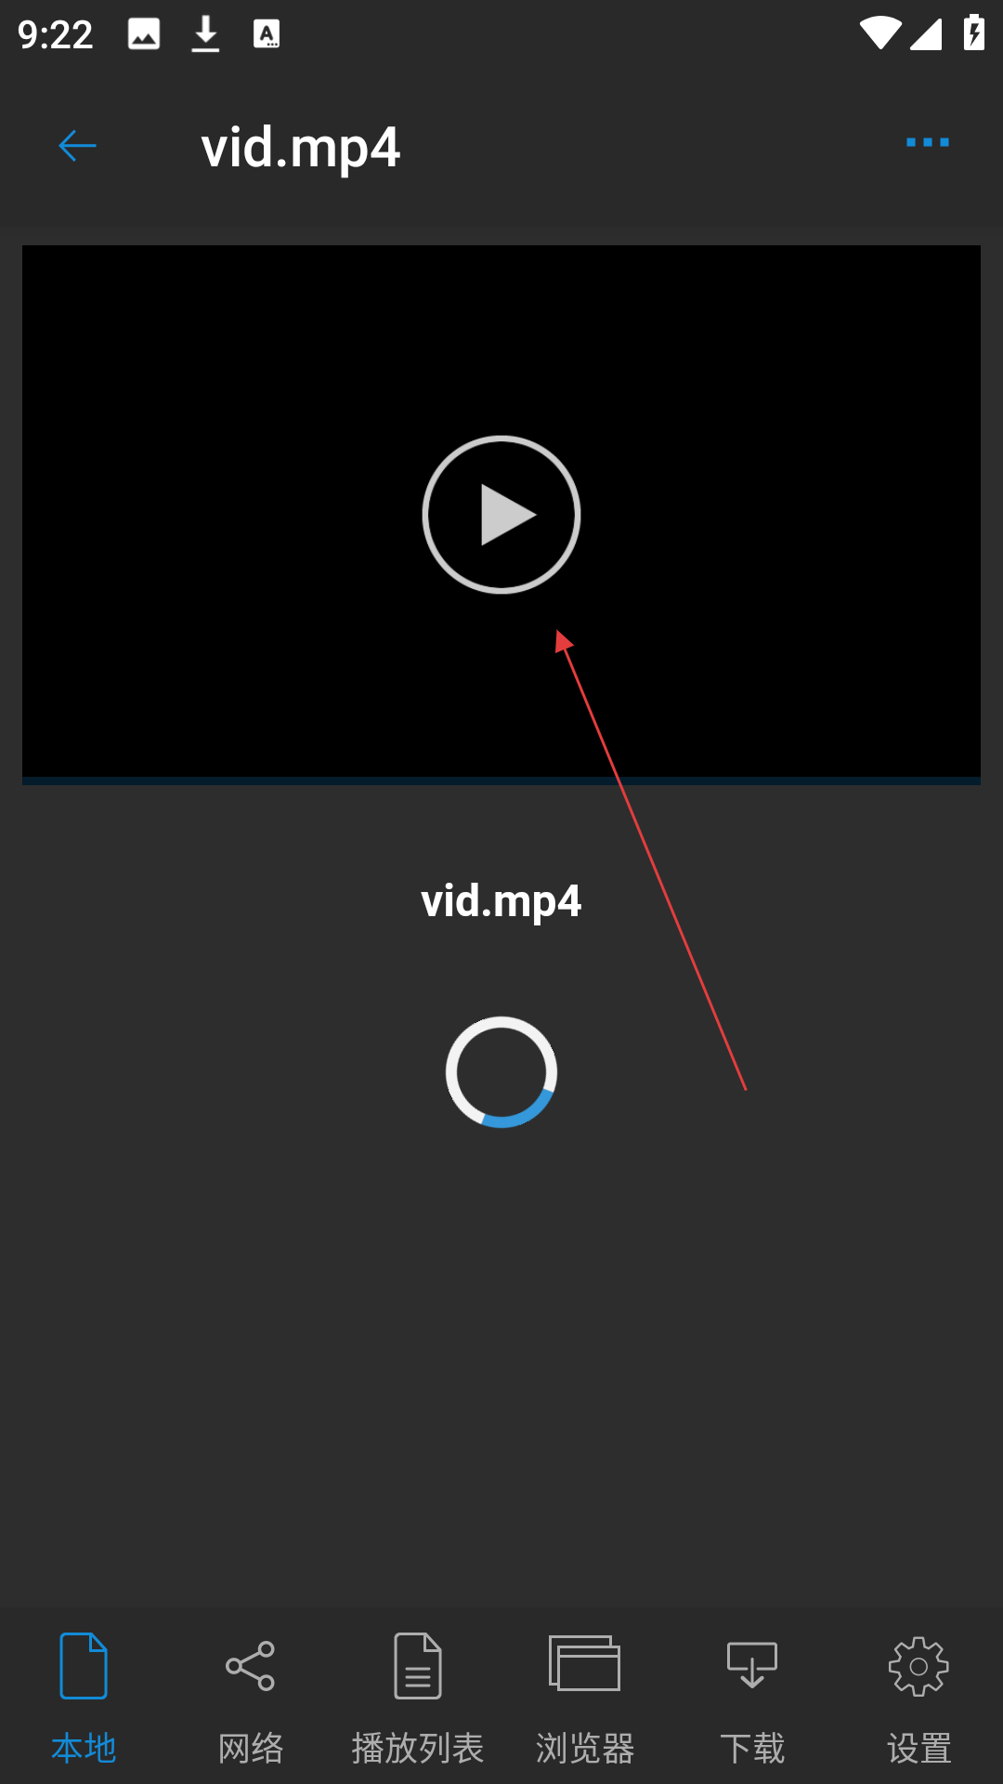Tap the black video preview area

(x=501, y=511)
